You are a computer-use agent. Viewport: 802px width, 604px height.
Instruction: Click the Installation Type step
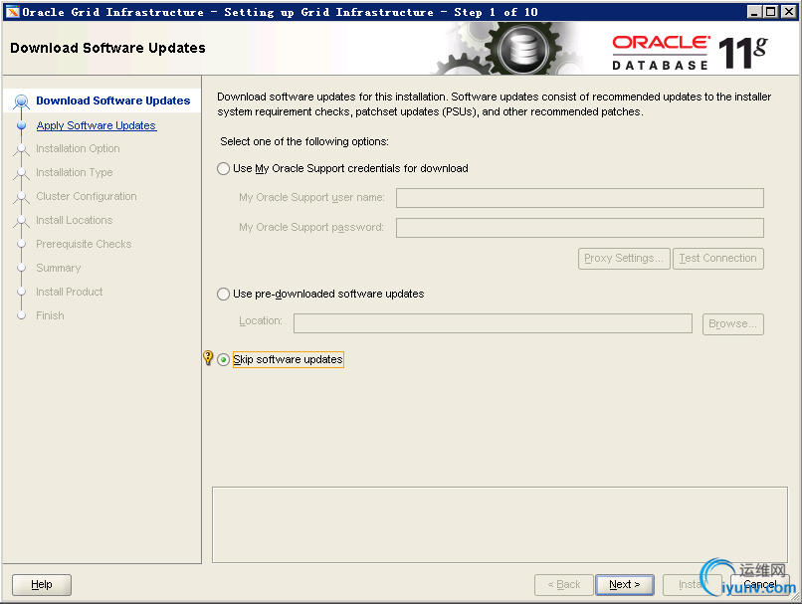(x=75, y=173)
